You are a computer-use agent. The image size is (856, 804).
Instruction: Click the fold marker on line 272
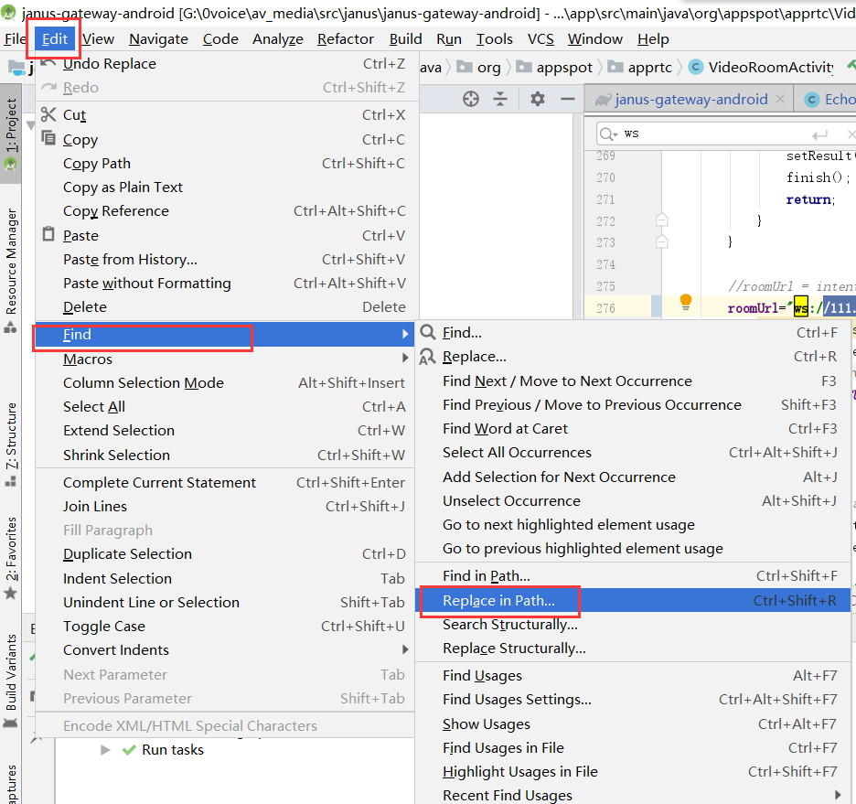pos(661,220)
